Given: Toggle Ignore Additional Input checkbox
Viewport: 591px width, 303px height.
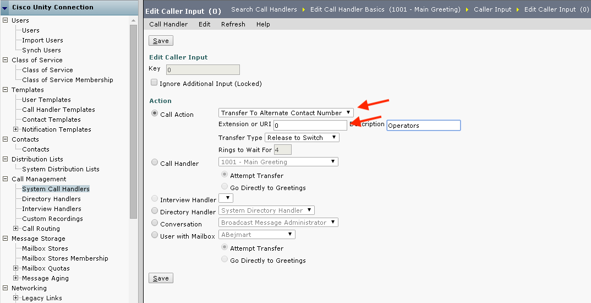Looking at the screenshot, I should tap(154, 82).
